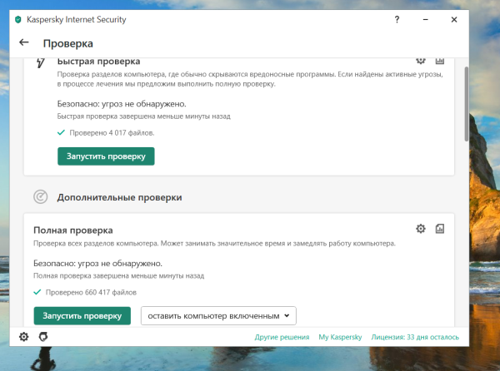Open the Другие решения link
Viewport: 500px width, 371px height.
[282, 337]
